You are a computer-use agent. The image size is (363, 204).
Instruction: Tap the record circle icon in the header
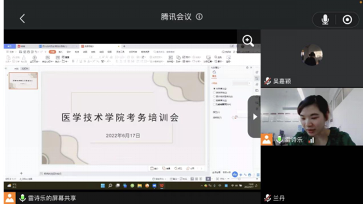coord(347,20)
